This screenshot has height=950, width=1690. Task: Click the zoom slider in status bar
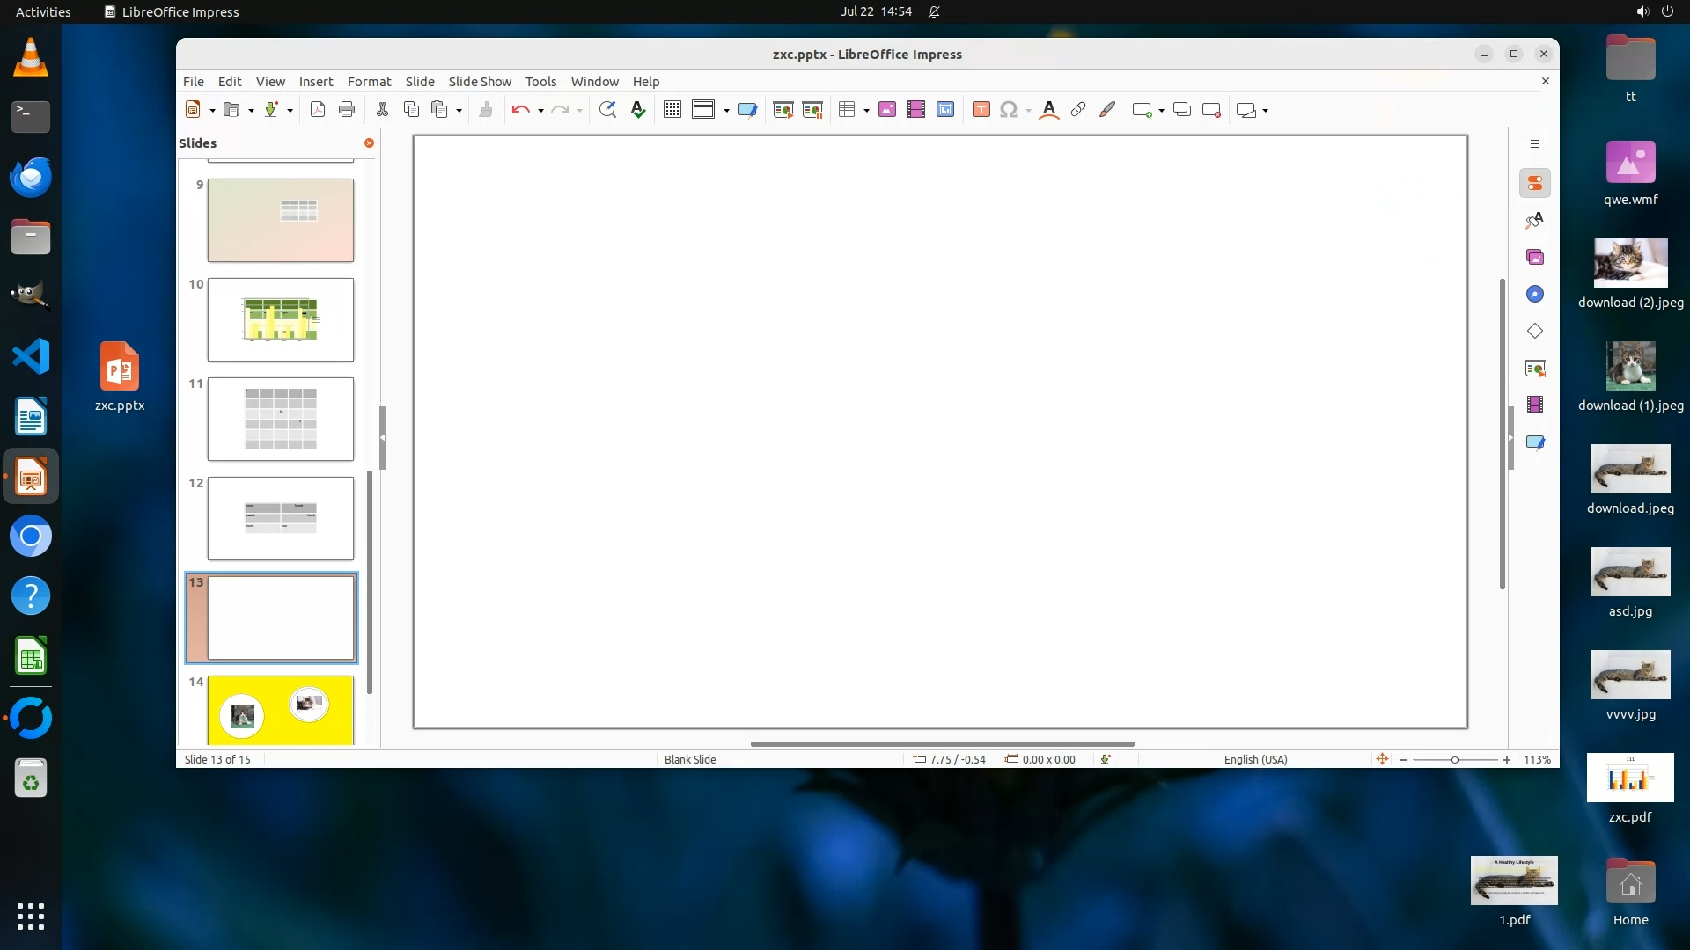pyautogui.click(x=1455, y=760)
